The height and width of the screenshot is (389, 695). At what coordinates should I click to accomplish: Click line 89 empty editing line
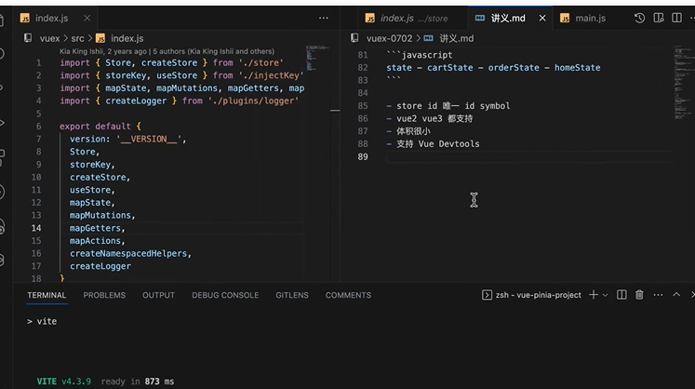pyautogui.click(x=529, y=156)
